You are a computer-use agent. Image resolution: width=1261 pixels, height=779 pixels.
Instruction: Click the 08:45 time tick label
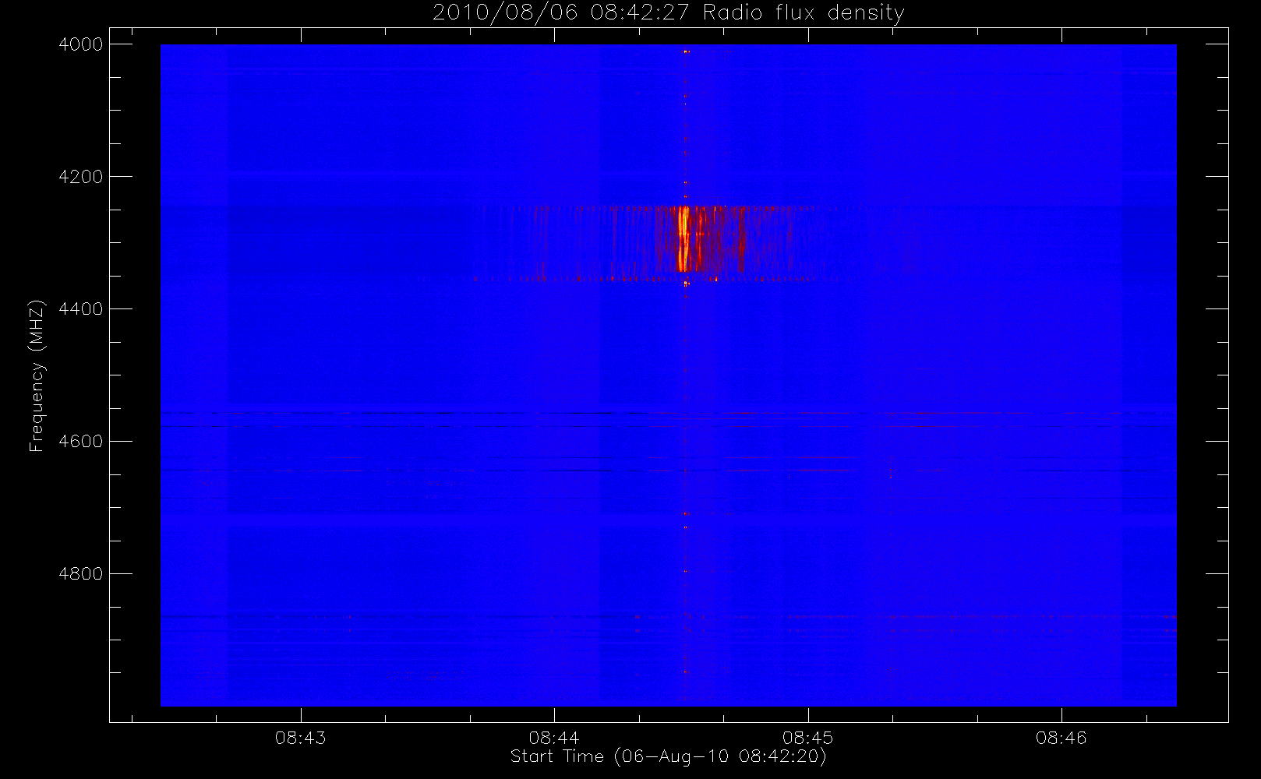[807, 738]
